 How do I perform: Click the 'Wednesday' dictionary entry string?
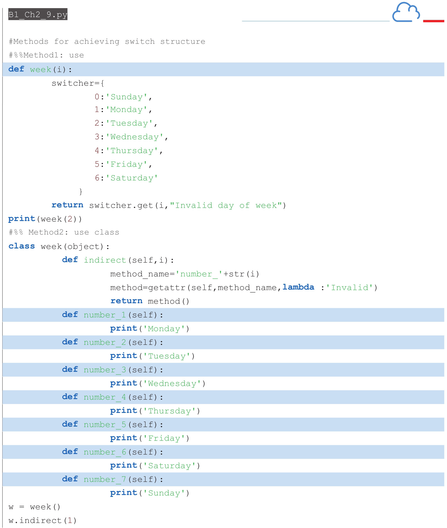[x=134, y=137]
